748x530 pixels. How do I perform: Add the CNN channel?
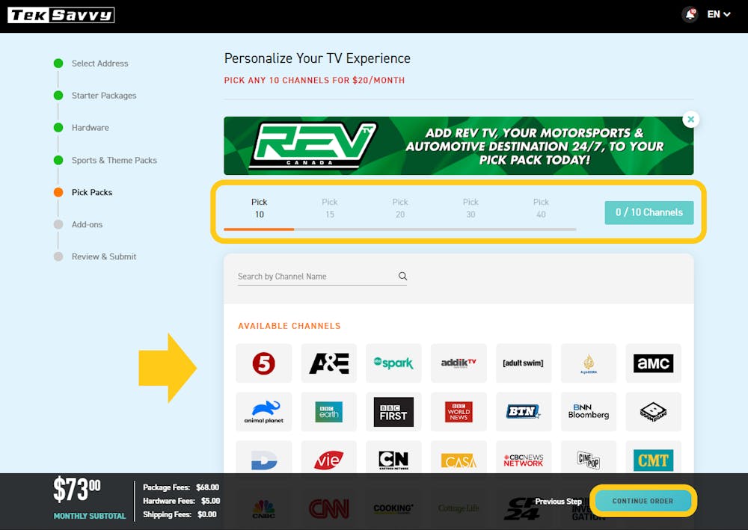328,508
